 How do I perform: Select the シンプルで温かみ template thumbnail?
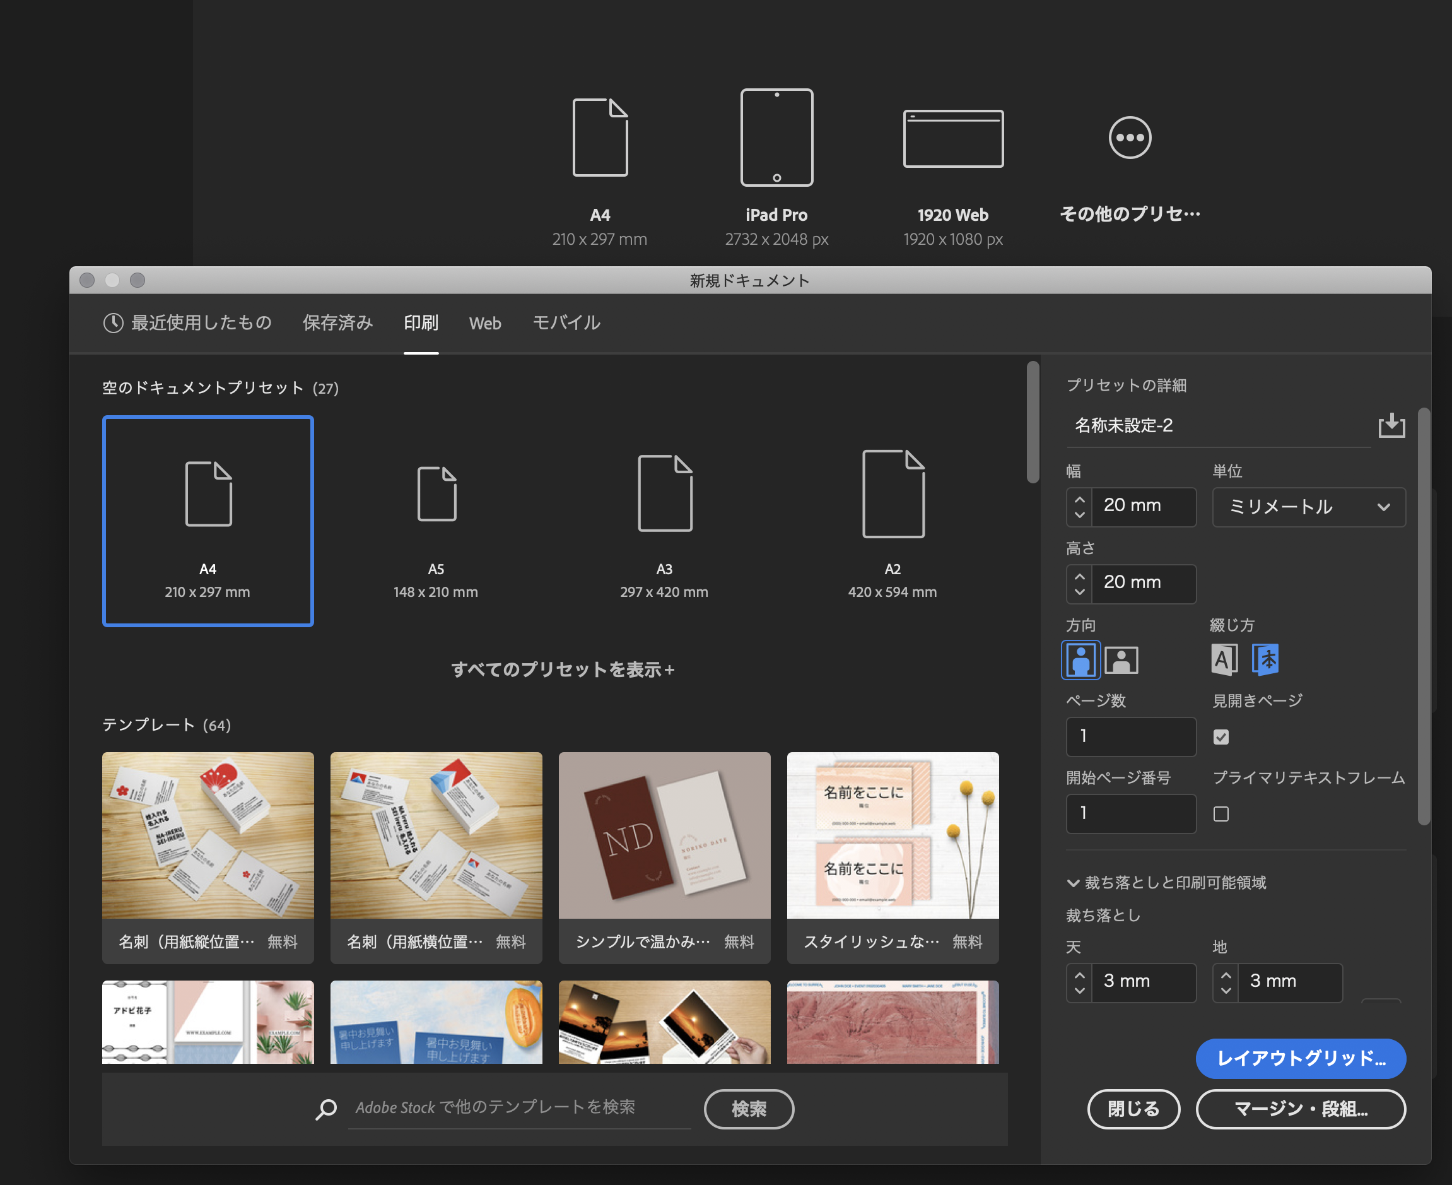click(x=664, y=836)
